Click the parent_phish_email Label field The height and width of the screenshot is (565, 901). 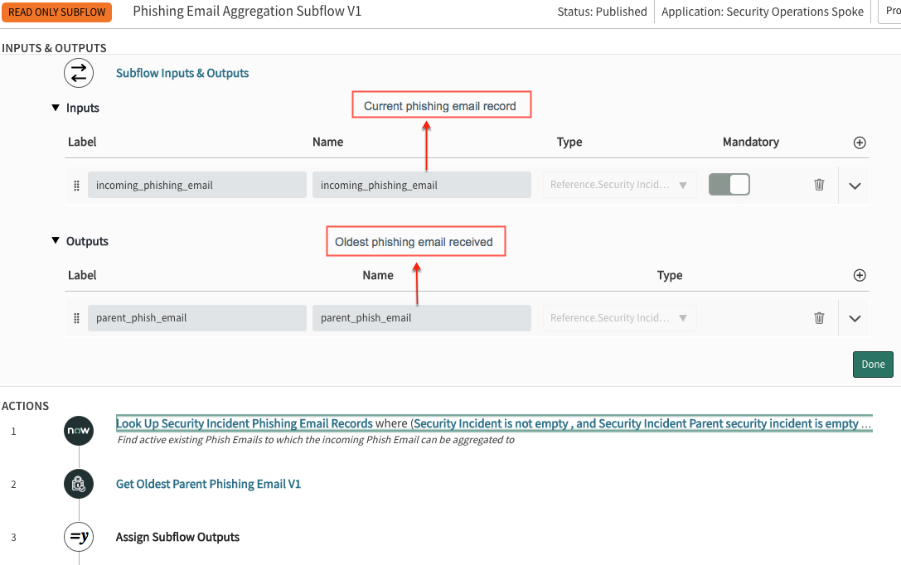pos(197,318)
